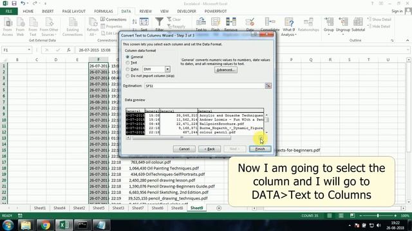Open the command prompt taskbar icon
This screenshot has height=231, width=412.
(82, 225)
